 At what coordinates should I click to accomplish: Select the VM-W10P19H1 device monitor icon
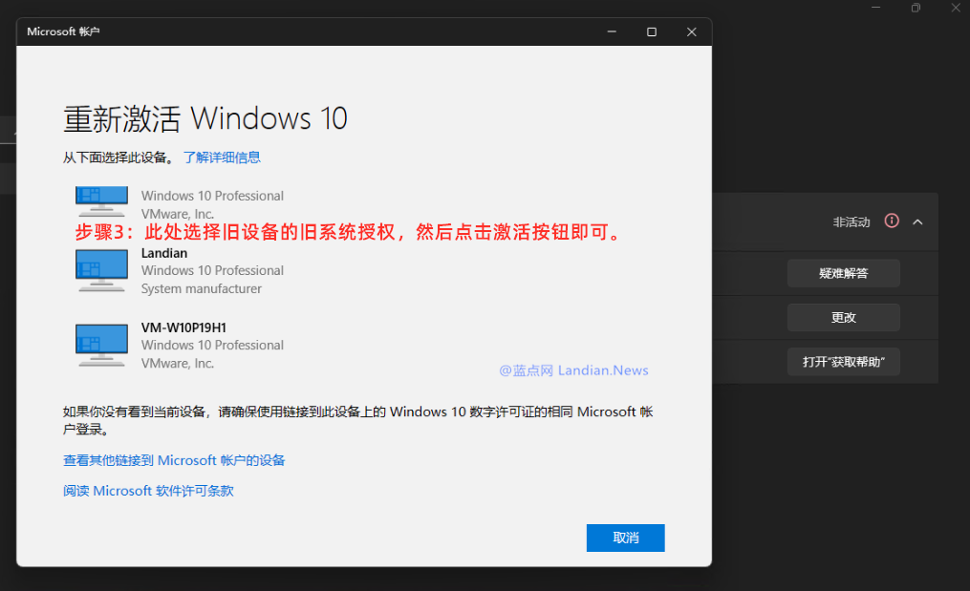pos(101,345)
